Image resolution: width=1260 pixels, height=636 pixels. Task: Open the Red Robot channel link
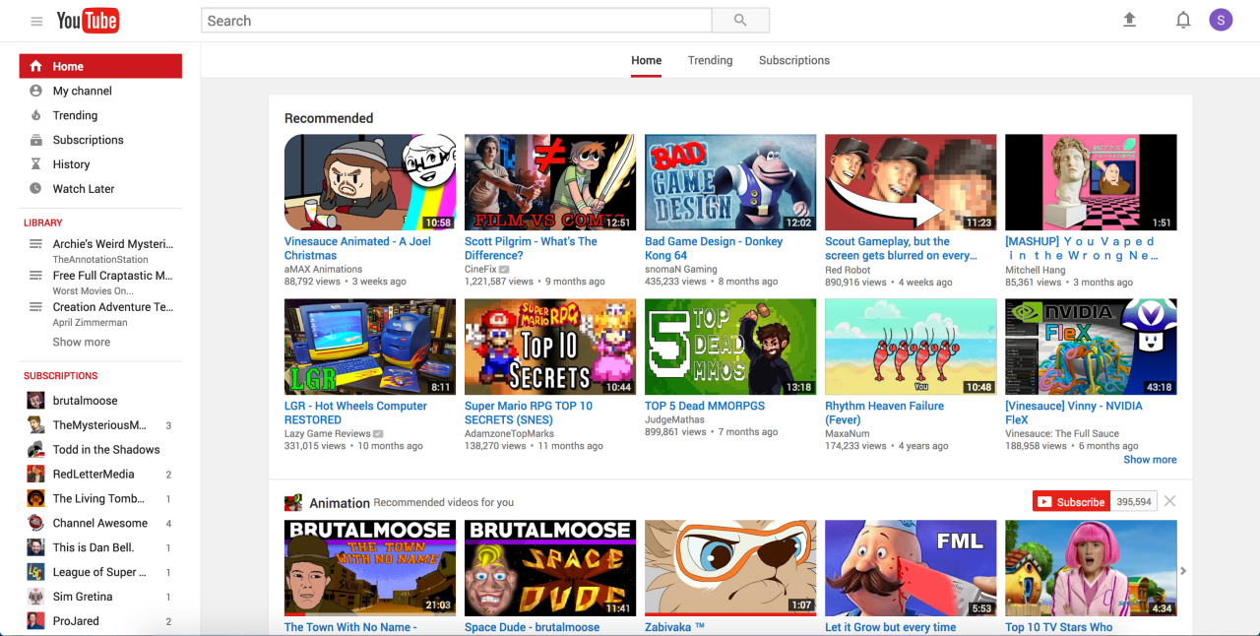[848, 269]
